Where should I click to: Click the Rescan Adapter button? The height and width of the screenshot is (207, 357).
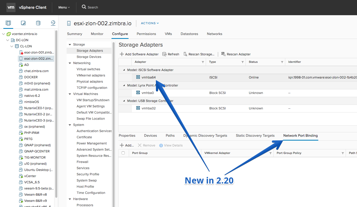pos(236,54)
